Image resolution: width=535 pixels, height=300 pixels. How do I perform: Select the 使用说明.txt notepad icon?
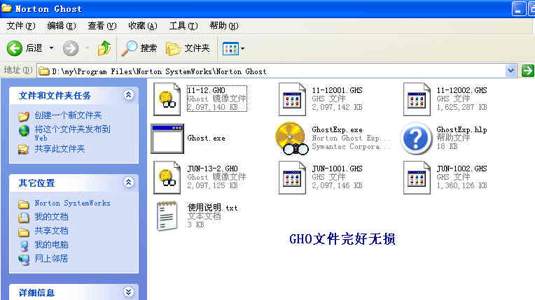tap(167, 216)
